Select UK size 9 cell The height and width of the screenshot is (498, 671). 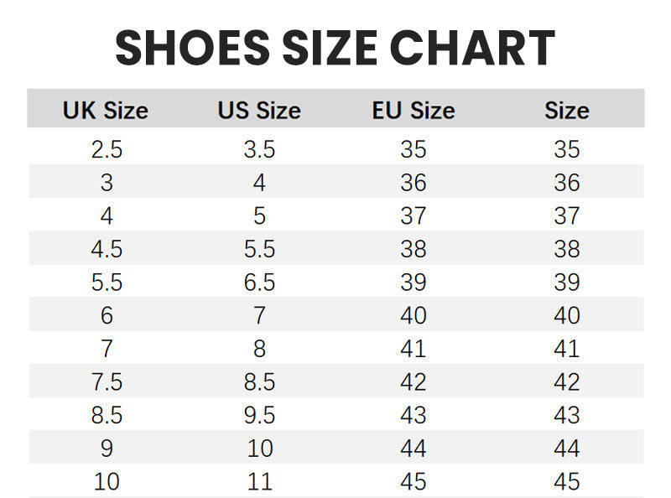[107, 449]
